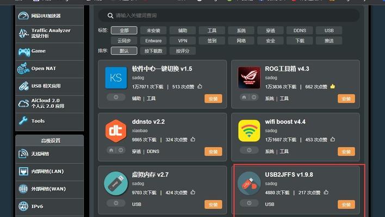Install ddnsto v2.2
The height and width of the screenshot is (217, 385).
click(x=213, y=151)
